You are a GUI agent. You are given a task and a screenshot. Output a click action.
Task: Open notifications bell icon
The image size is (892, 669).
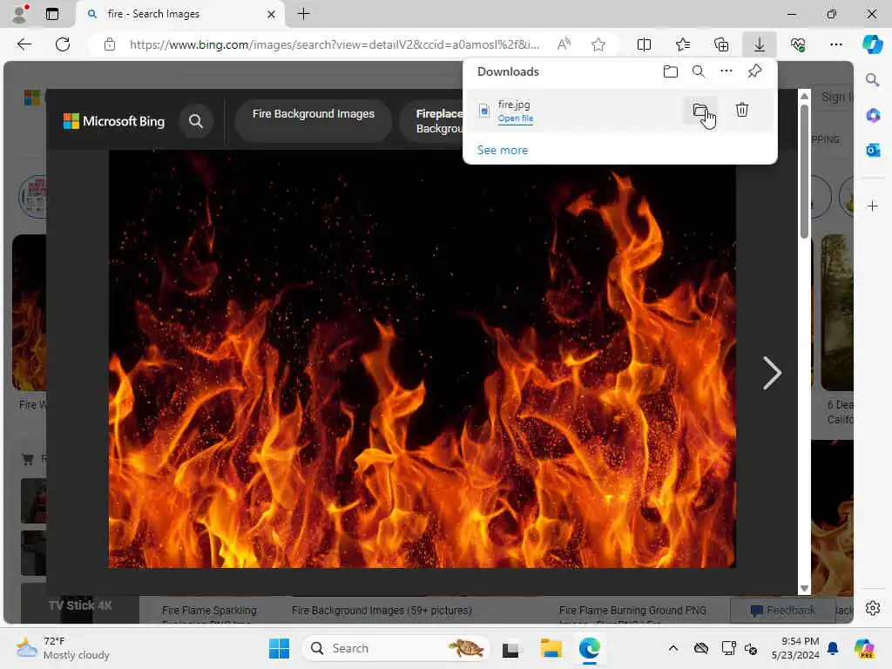pyautogui.click(x=833, y=648)
